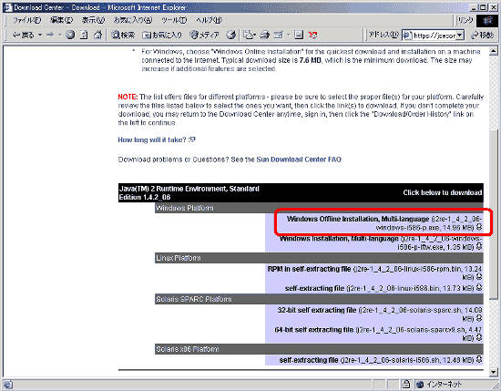Click inside the address bar URL field
The width and height of the screenshot is (501, 391).
click(x=434, y=36)
